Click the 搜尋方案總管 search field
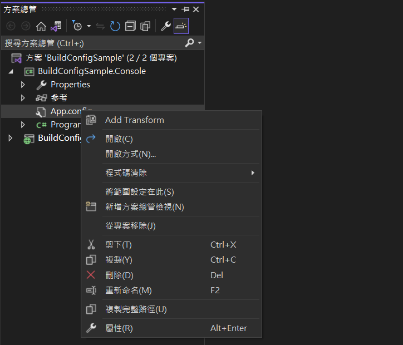The image size is (403, 345). (x=92, y=43)
